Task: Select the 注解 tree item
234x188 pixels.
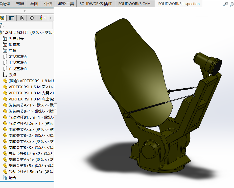Action: click(x=12, y=51)
